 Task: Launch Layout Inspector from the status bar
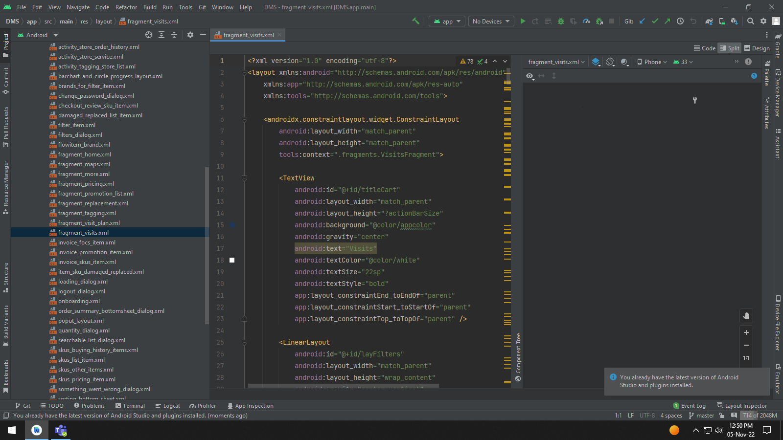pyautogui.click(x=742, y=405)
